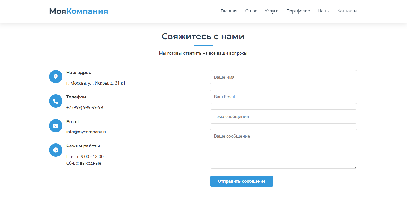Viewport: 407px width, 205px height.
Task: Click the clock working hours icon
Action: point(56,150)
